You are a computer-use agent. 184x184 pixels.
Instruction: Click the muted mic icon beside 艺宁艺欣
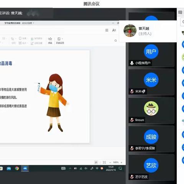point(132,177)
